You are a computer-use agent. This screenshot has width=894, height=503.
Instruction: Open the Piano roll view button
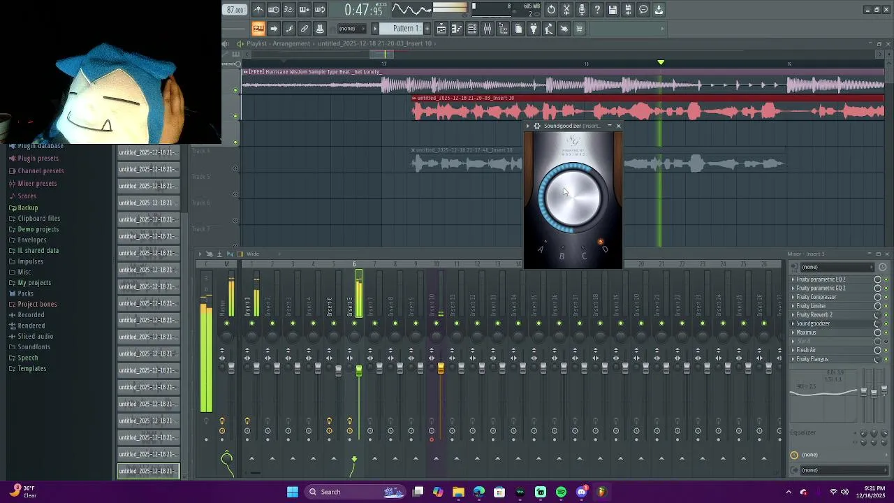pos(457,29)
